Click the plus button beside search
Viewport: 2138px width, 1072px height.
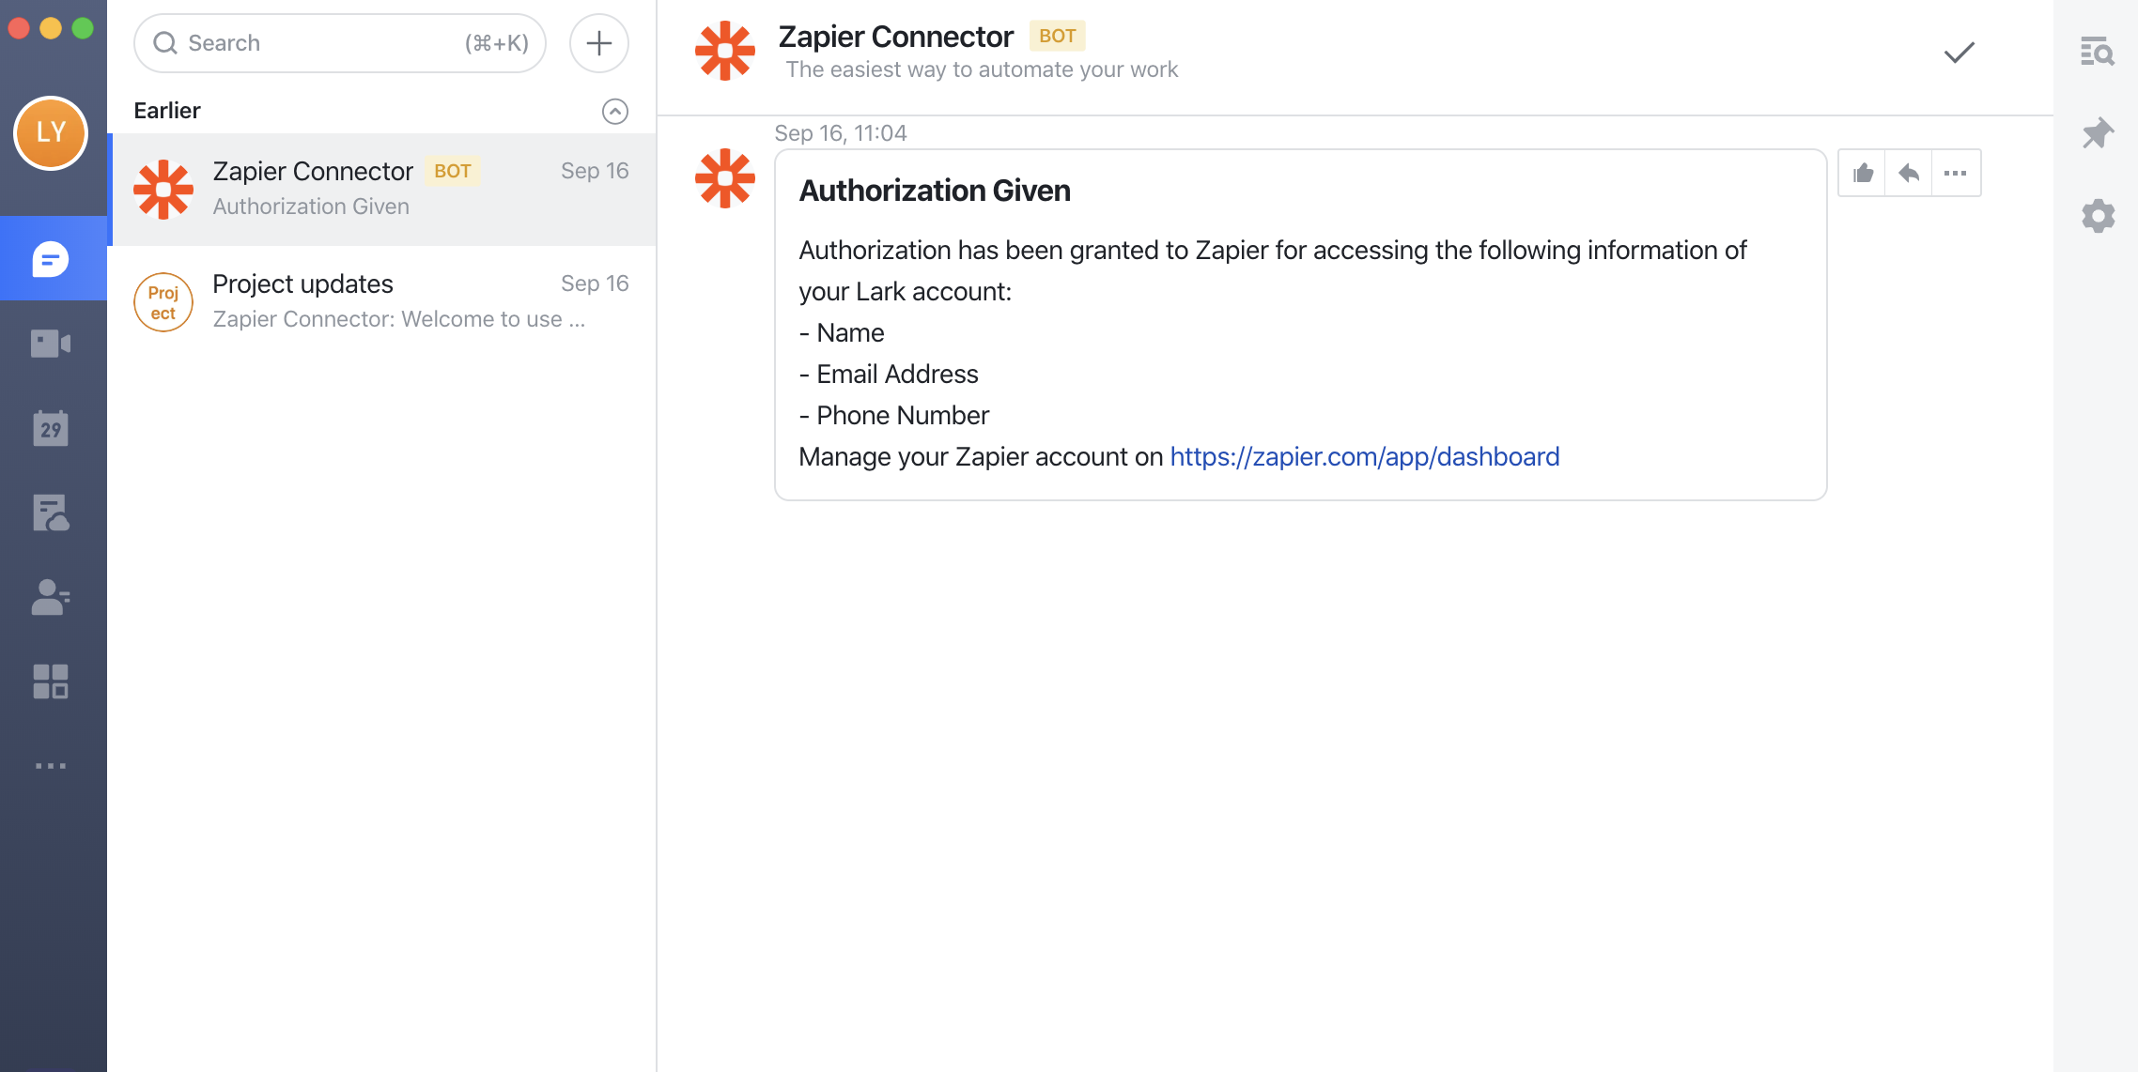pyautogui.click(x=598, y=43)
